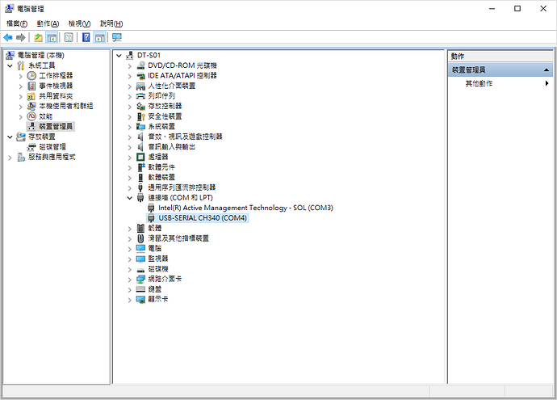Click the 顯示卡 display adapter icon
This screenshot has width=557, height=400.
click(141, 299)
